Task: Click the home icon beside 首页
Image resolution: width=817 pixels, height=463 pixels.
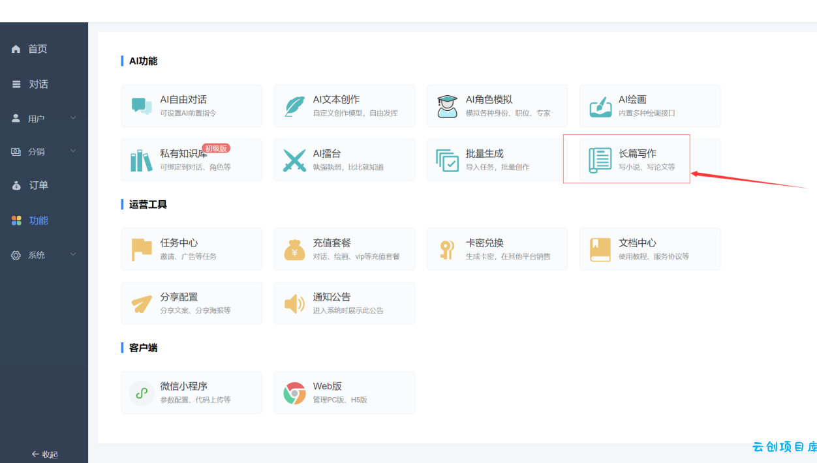Action: (x=16, y=49)
